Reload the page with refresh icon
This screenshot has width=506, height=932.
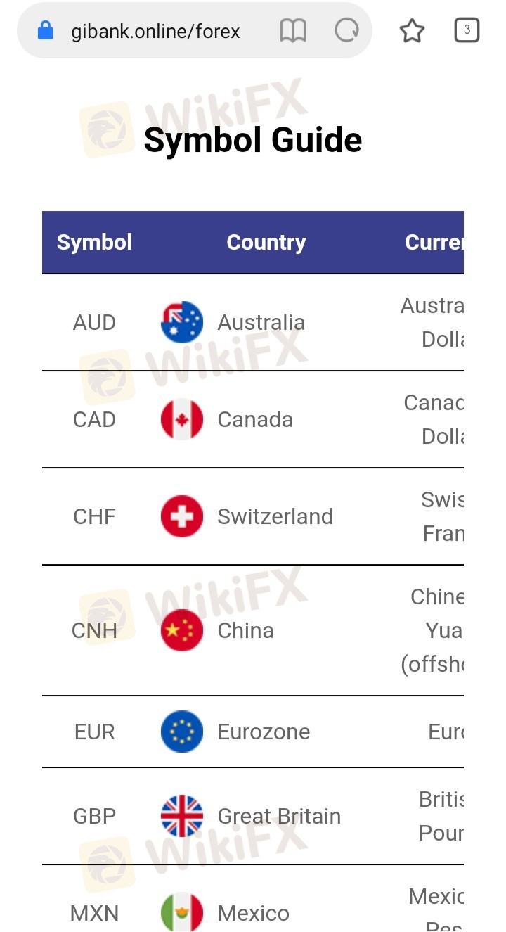pos(346,30)
